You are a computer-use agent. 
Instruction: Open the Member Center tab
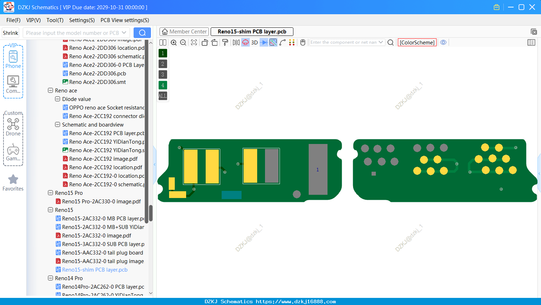(x=184, y=32)
